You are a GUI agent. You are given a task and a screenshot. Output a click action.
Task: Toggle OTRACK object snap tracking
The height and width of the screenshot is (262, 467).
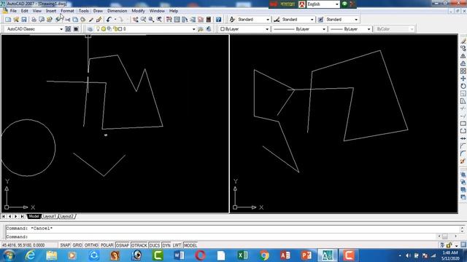pos(139,245)
